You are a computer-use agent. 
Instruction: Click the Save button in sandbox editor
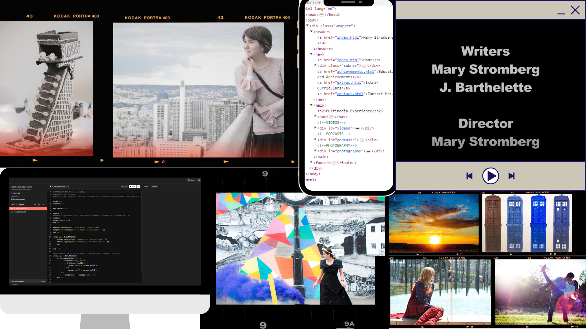[x=191, y=180]
